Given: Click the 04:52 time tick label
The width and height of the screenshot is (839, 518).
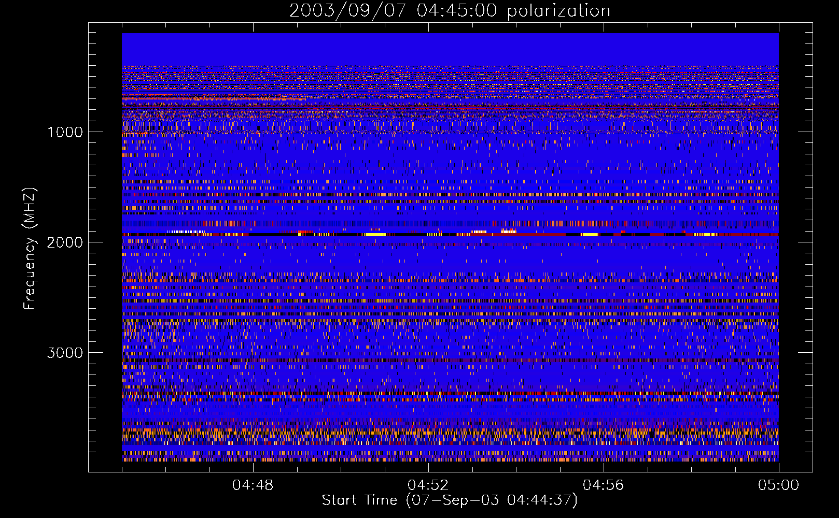Looking at the screenshot, I should 428,485.
